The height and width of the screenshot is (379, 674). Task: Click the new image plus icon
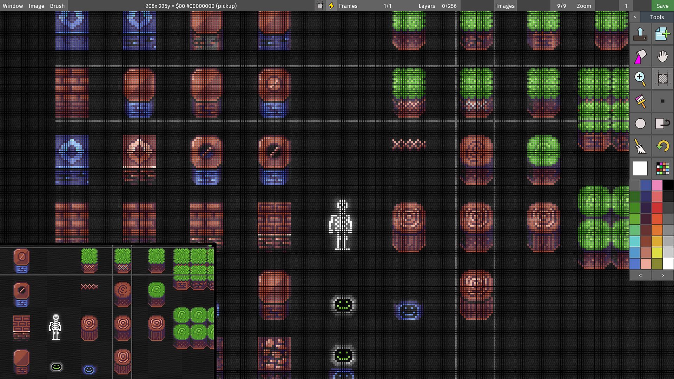662,34
